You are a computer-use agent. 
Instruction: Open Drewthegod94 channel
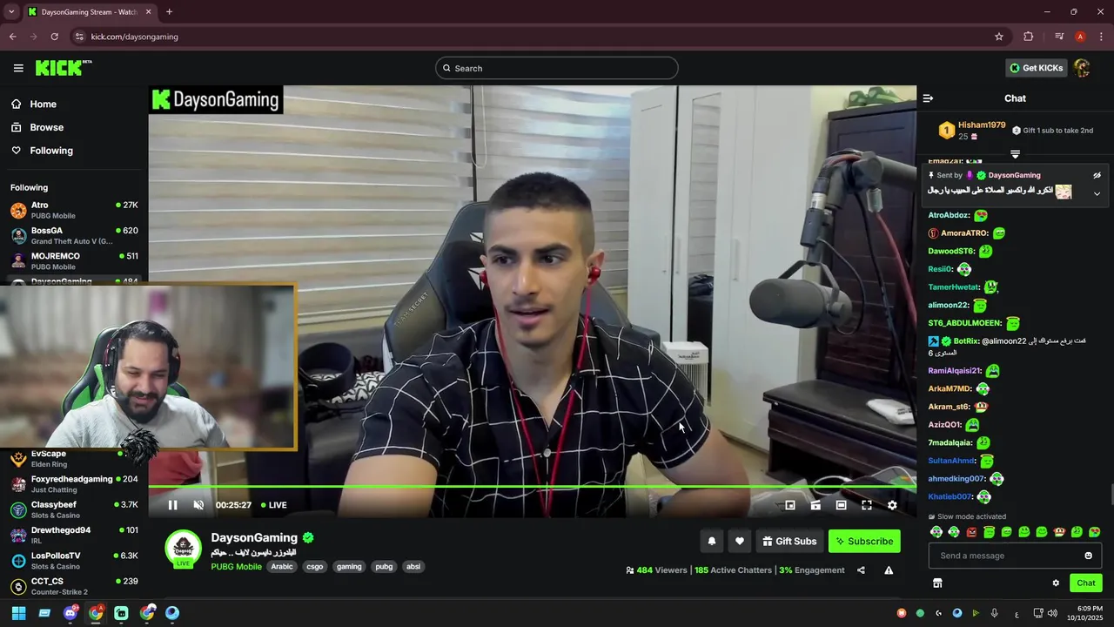click(x=73, y=535)
